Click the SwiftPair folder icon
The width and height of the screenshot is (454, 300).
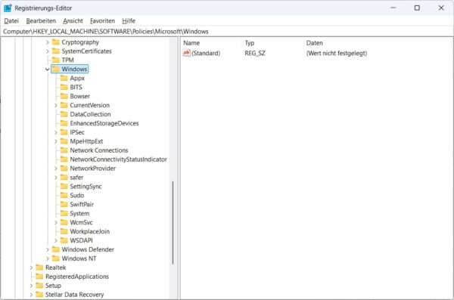tap(64, 204)
